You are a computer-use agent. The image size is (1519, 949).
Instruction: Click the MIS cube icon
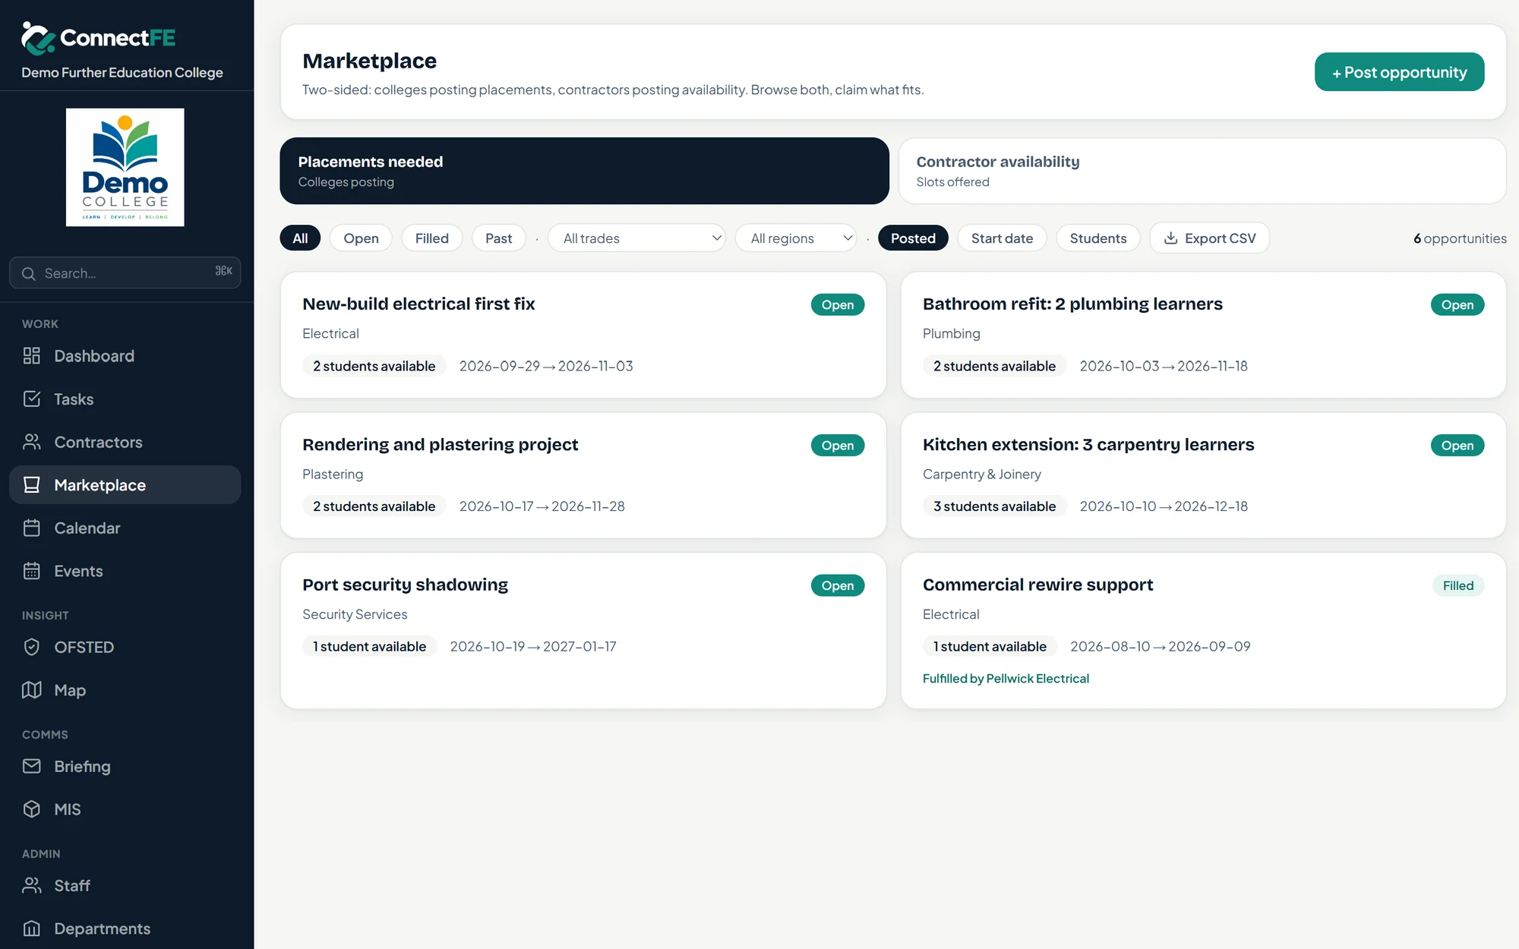coord(31,809)
